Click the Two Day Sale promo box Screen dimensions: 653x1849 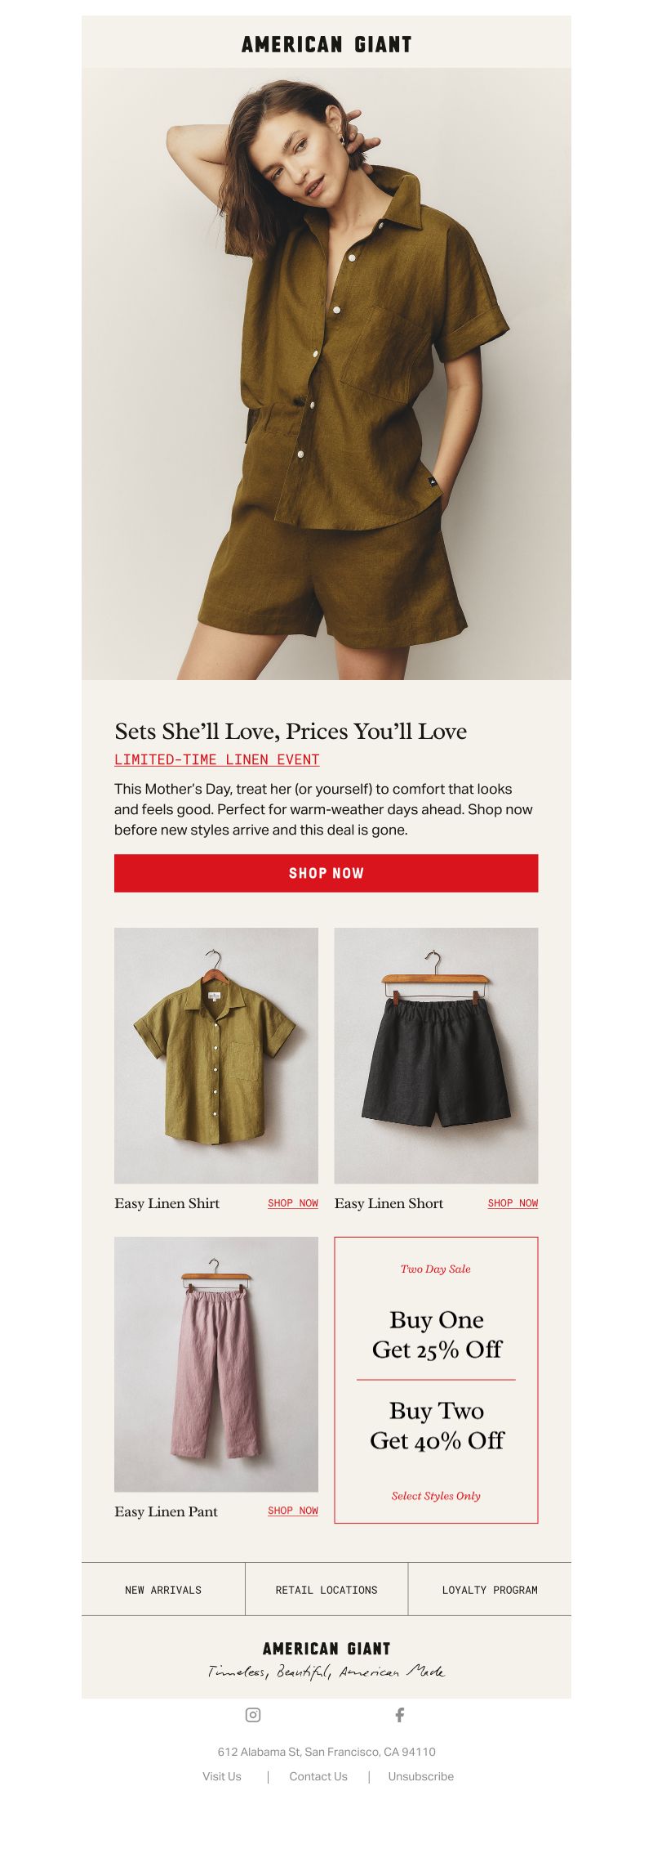[437, 1380]
